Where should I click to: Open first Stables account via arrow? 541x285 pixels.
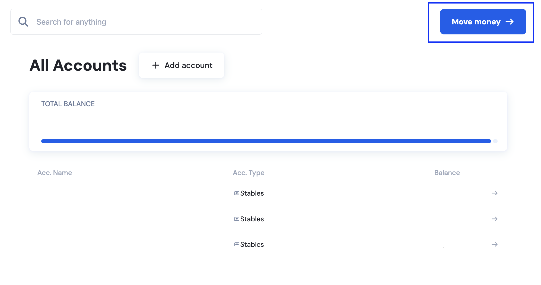click(495, 193)
